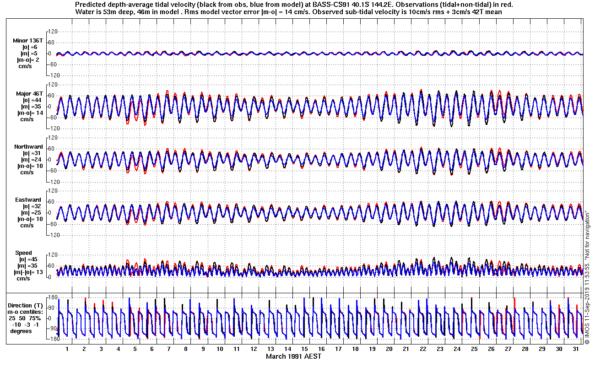Select the 'Direction (T)' panel label

(26, 305)
